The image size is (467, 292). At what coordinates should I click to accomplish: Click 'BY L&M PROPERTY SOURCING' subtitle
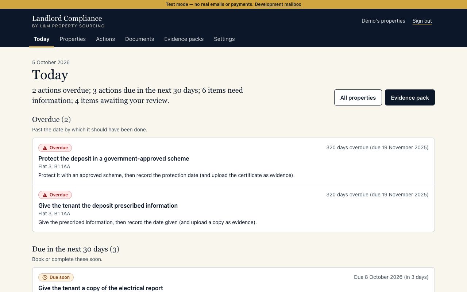pyautogui.click(x=68, y=26)
